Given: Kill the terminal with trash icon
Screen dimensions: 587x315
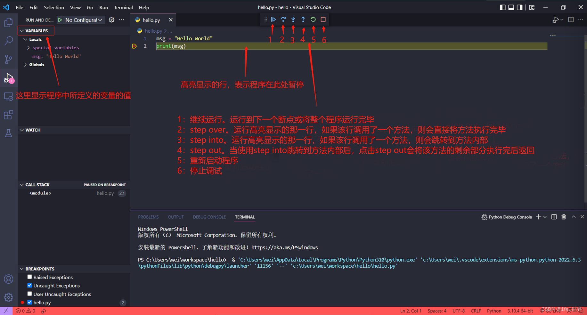Looking at the screenshot, I should tap(564, 217).
